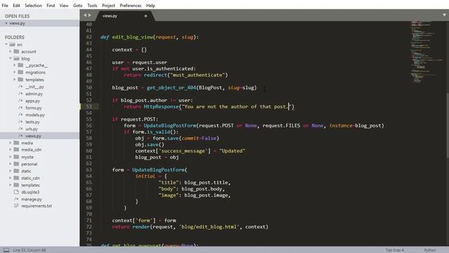Open apps.py file

(x=33, y=101)
